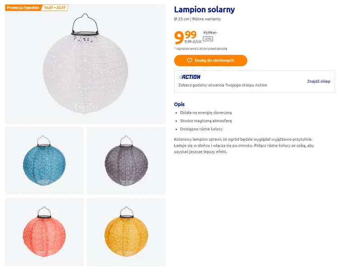Select the grey lantern thumbnail

point(126,161)
